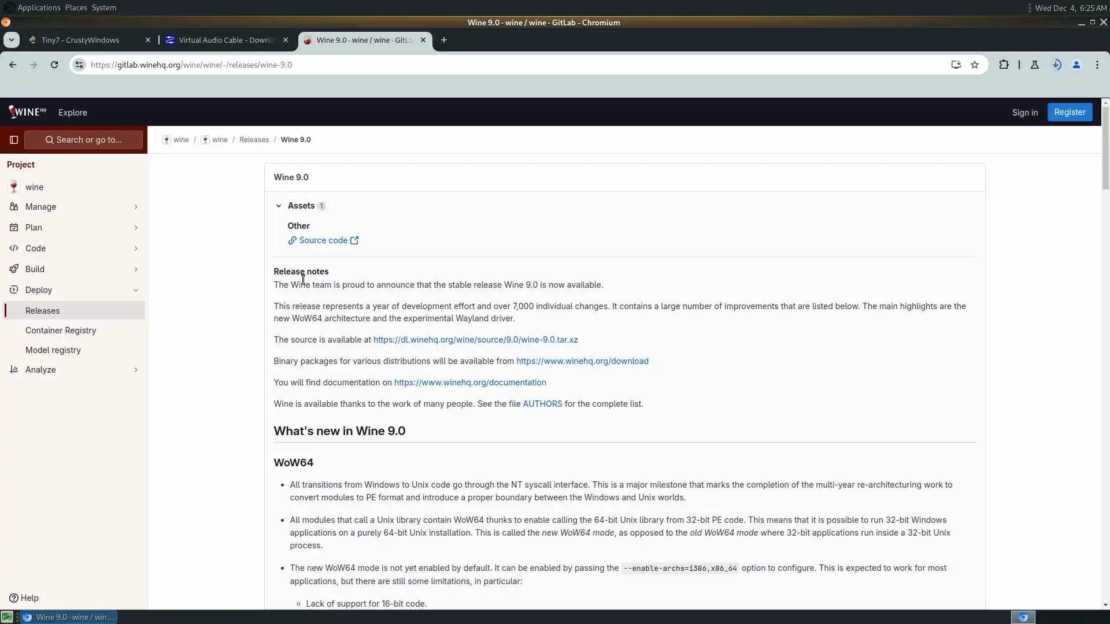Viewport: 1110px width, 624px height.
Task: Open the Container Registry menu item
Action: click(x=61, y=330)
